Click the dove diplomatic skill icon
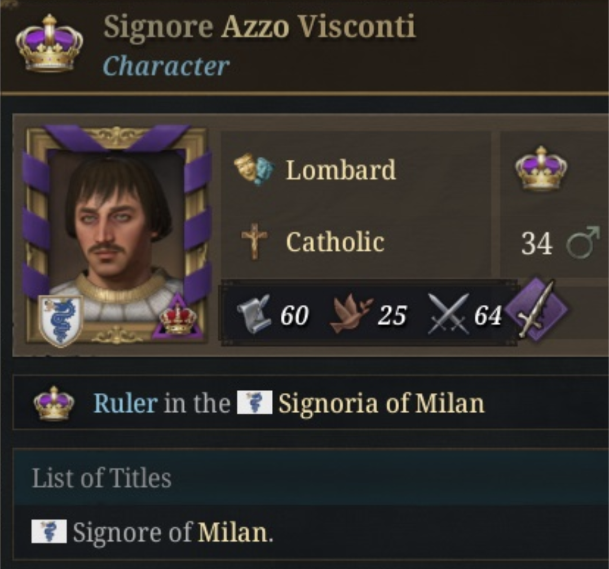This screenshot has height=569, width=609. (x=351, y=314)
